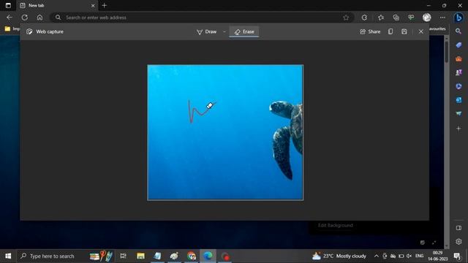Viewport: 468px width, 263px height.
Task: Add an app to the sidebar plus
Action: 458,129
